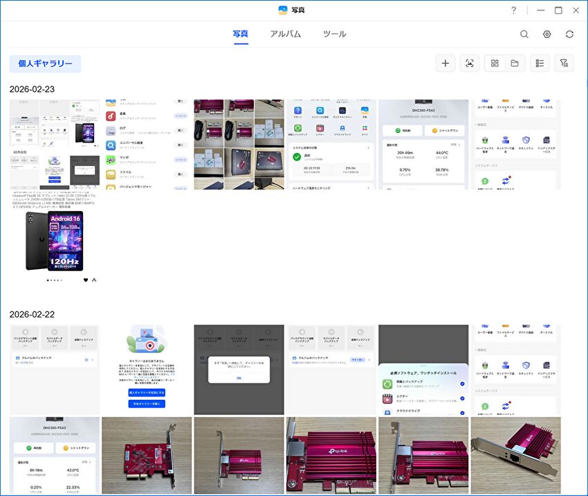The width and height of the screenshot is (588, 496).
Task: Switch to folder view
Action: (515, 64)
